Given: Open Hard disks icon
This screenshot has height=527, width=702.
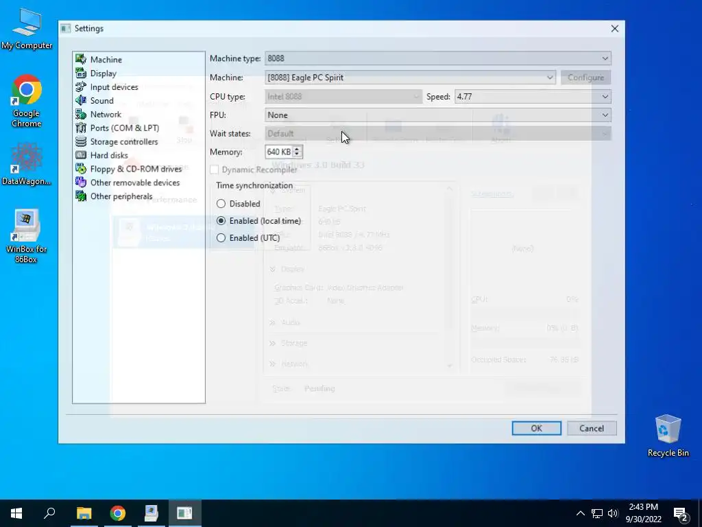Looking at the screenshot, I should point(81,155).
